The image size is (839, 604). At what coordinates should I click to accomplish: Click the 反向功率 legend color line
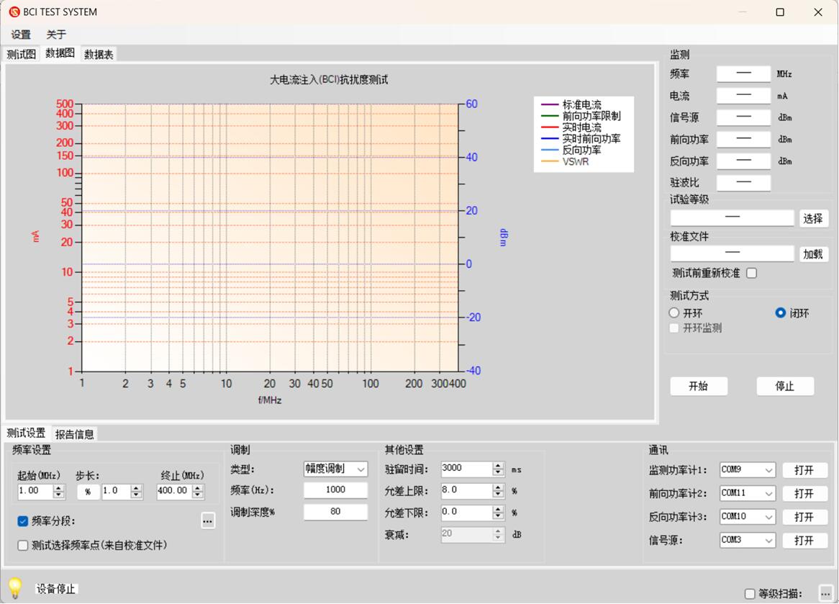pyautogui.click(x=550, y=150)
